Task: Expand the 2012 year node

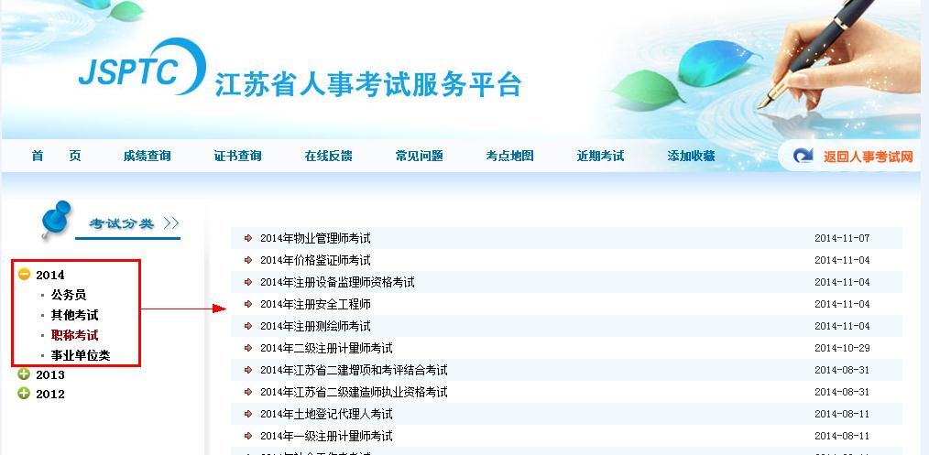Action: pos(24,394)
